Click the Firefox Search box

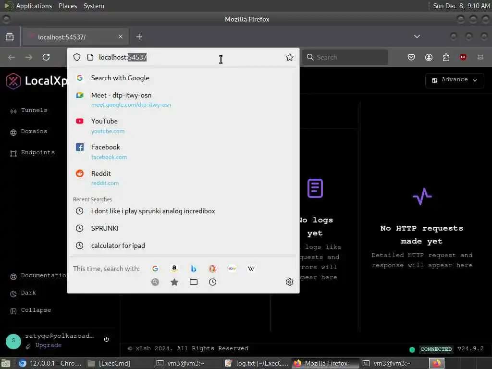[x=345, y=57]
